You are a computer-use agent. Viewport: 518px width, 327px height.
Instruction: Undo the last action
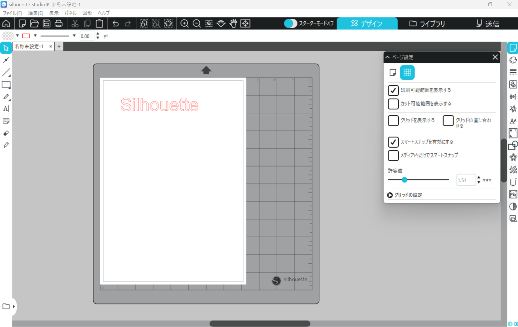[x=116, y=24]
